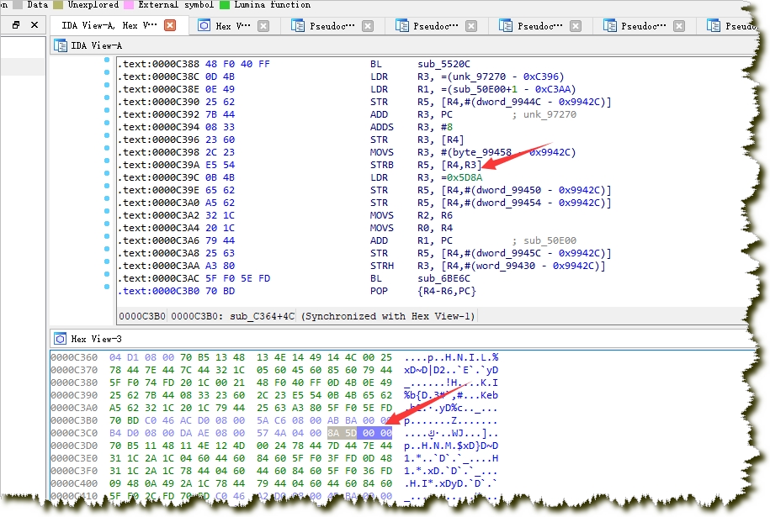Click the Hex View-3 panel title icon
This screenshot has width=770, height=517.
61,339
